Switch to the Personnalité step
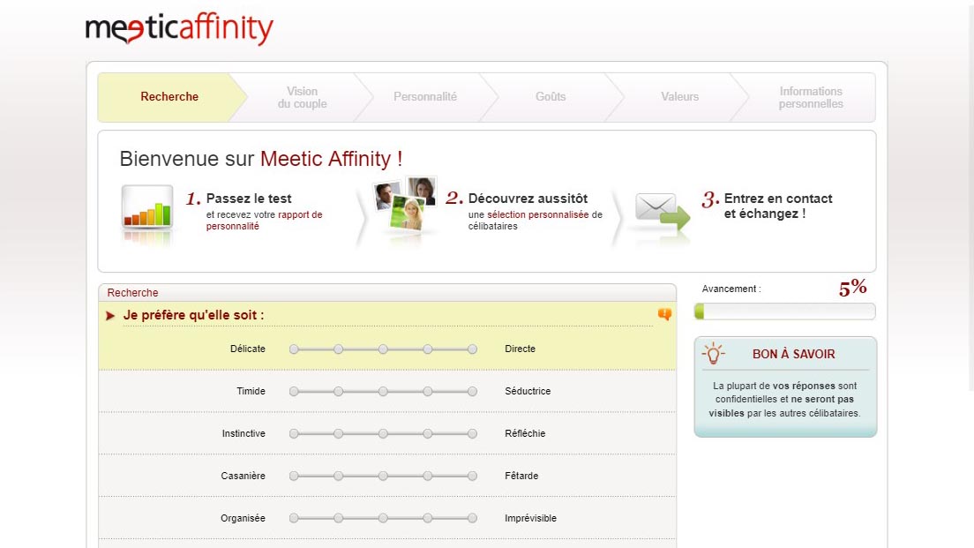974x548 pixels. (x=425, y=97)
